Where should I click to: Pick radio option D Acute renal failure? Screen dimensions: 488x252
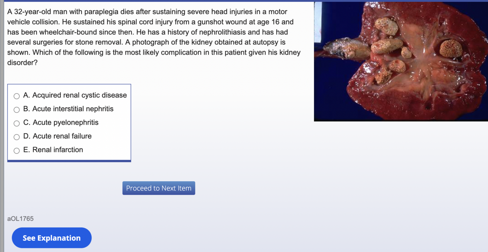pyautogui.click(x=16, y=137)
